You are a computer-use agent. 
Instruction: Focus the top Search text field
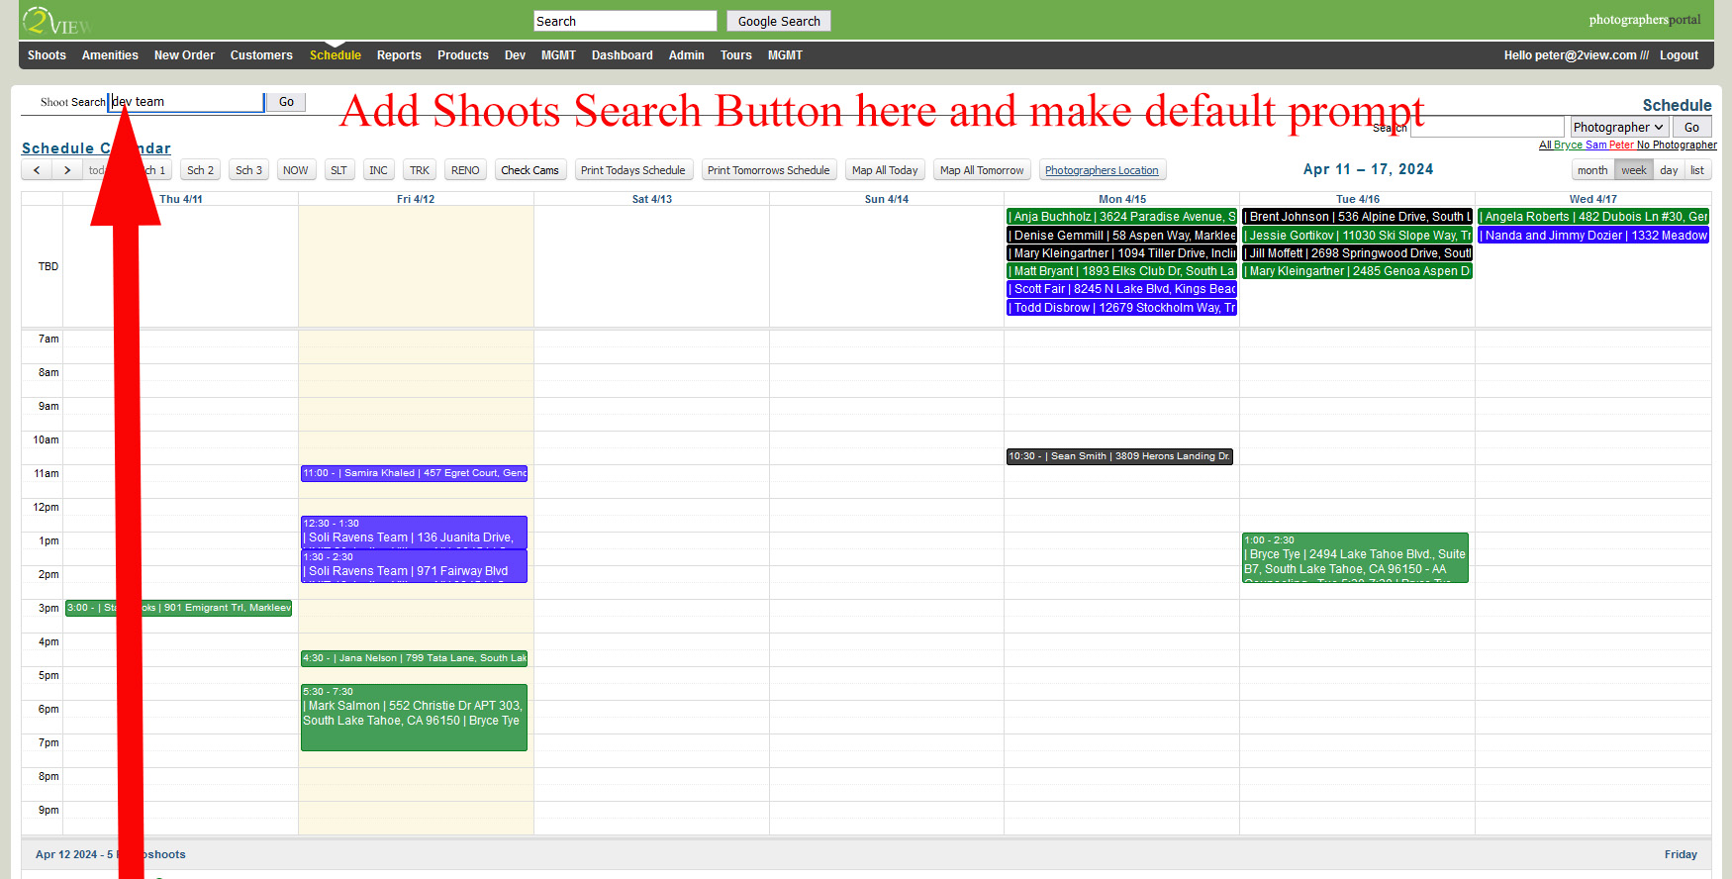pyautogui.click(x=625, y=21)
